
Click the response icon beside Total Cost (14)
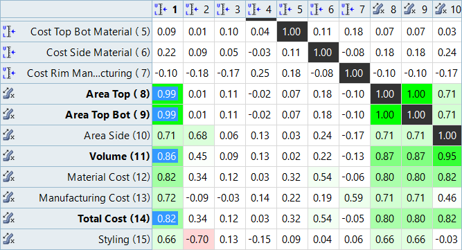coord(8,219)
